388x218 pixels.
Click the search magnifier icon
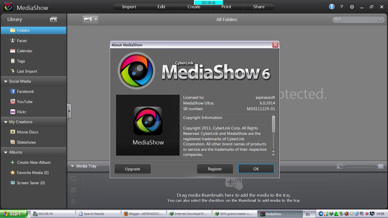click(x=336, y=19)
